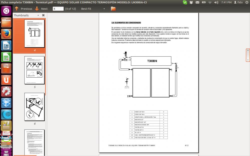Image resolution: width=250 pixels, height=156 pixels.
Task: Click the page number field showing 4
Action: (58, 9)
